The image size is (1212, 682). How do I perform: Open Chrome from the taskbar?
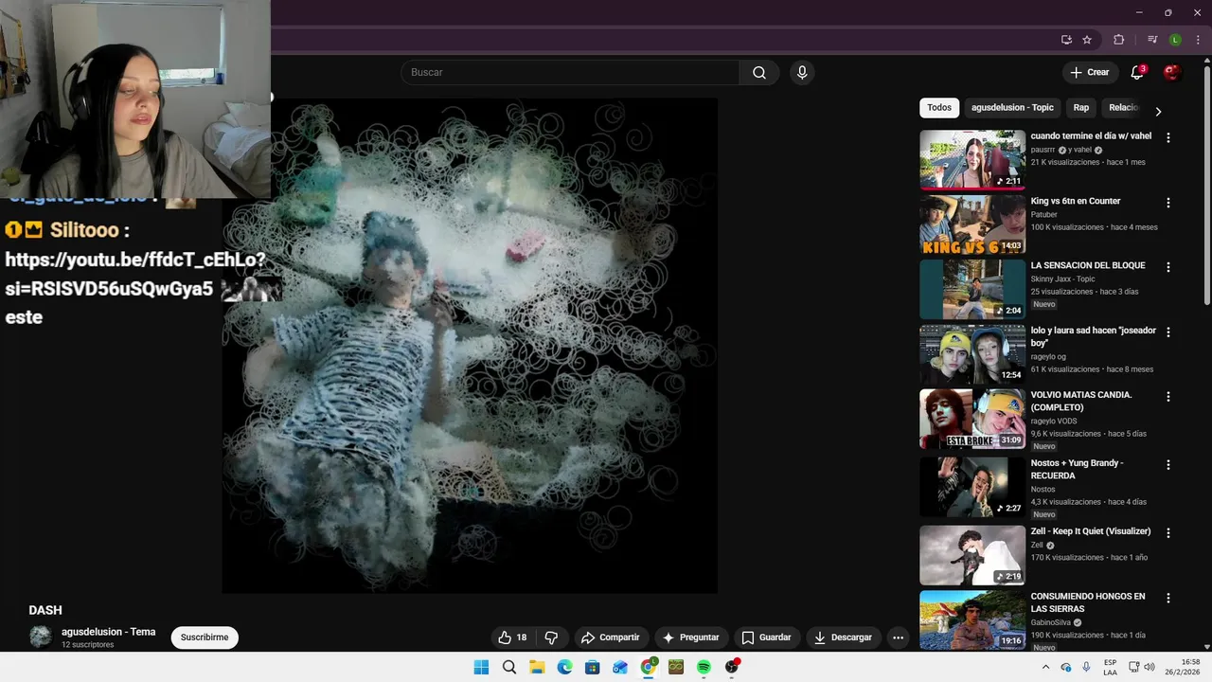tap(648, 667)
